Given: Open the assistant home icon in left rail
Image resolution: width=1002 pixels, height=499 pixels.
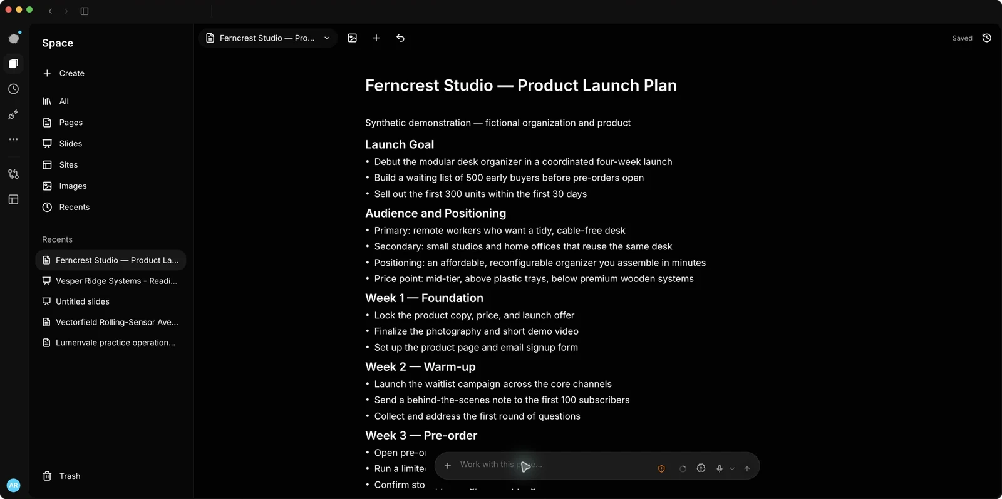Looking at the screenshot, I should (x=14, y=38).
